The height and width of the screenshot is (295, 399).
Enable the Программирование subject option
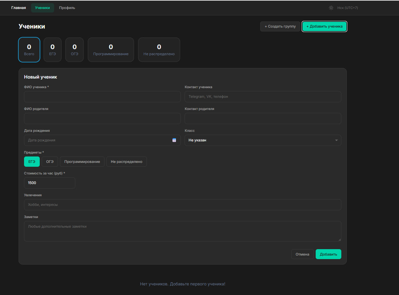click(x=82, y=162)
